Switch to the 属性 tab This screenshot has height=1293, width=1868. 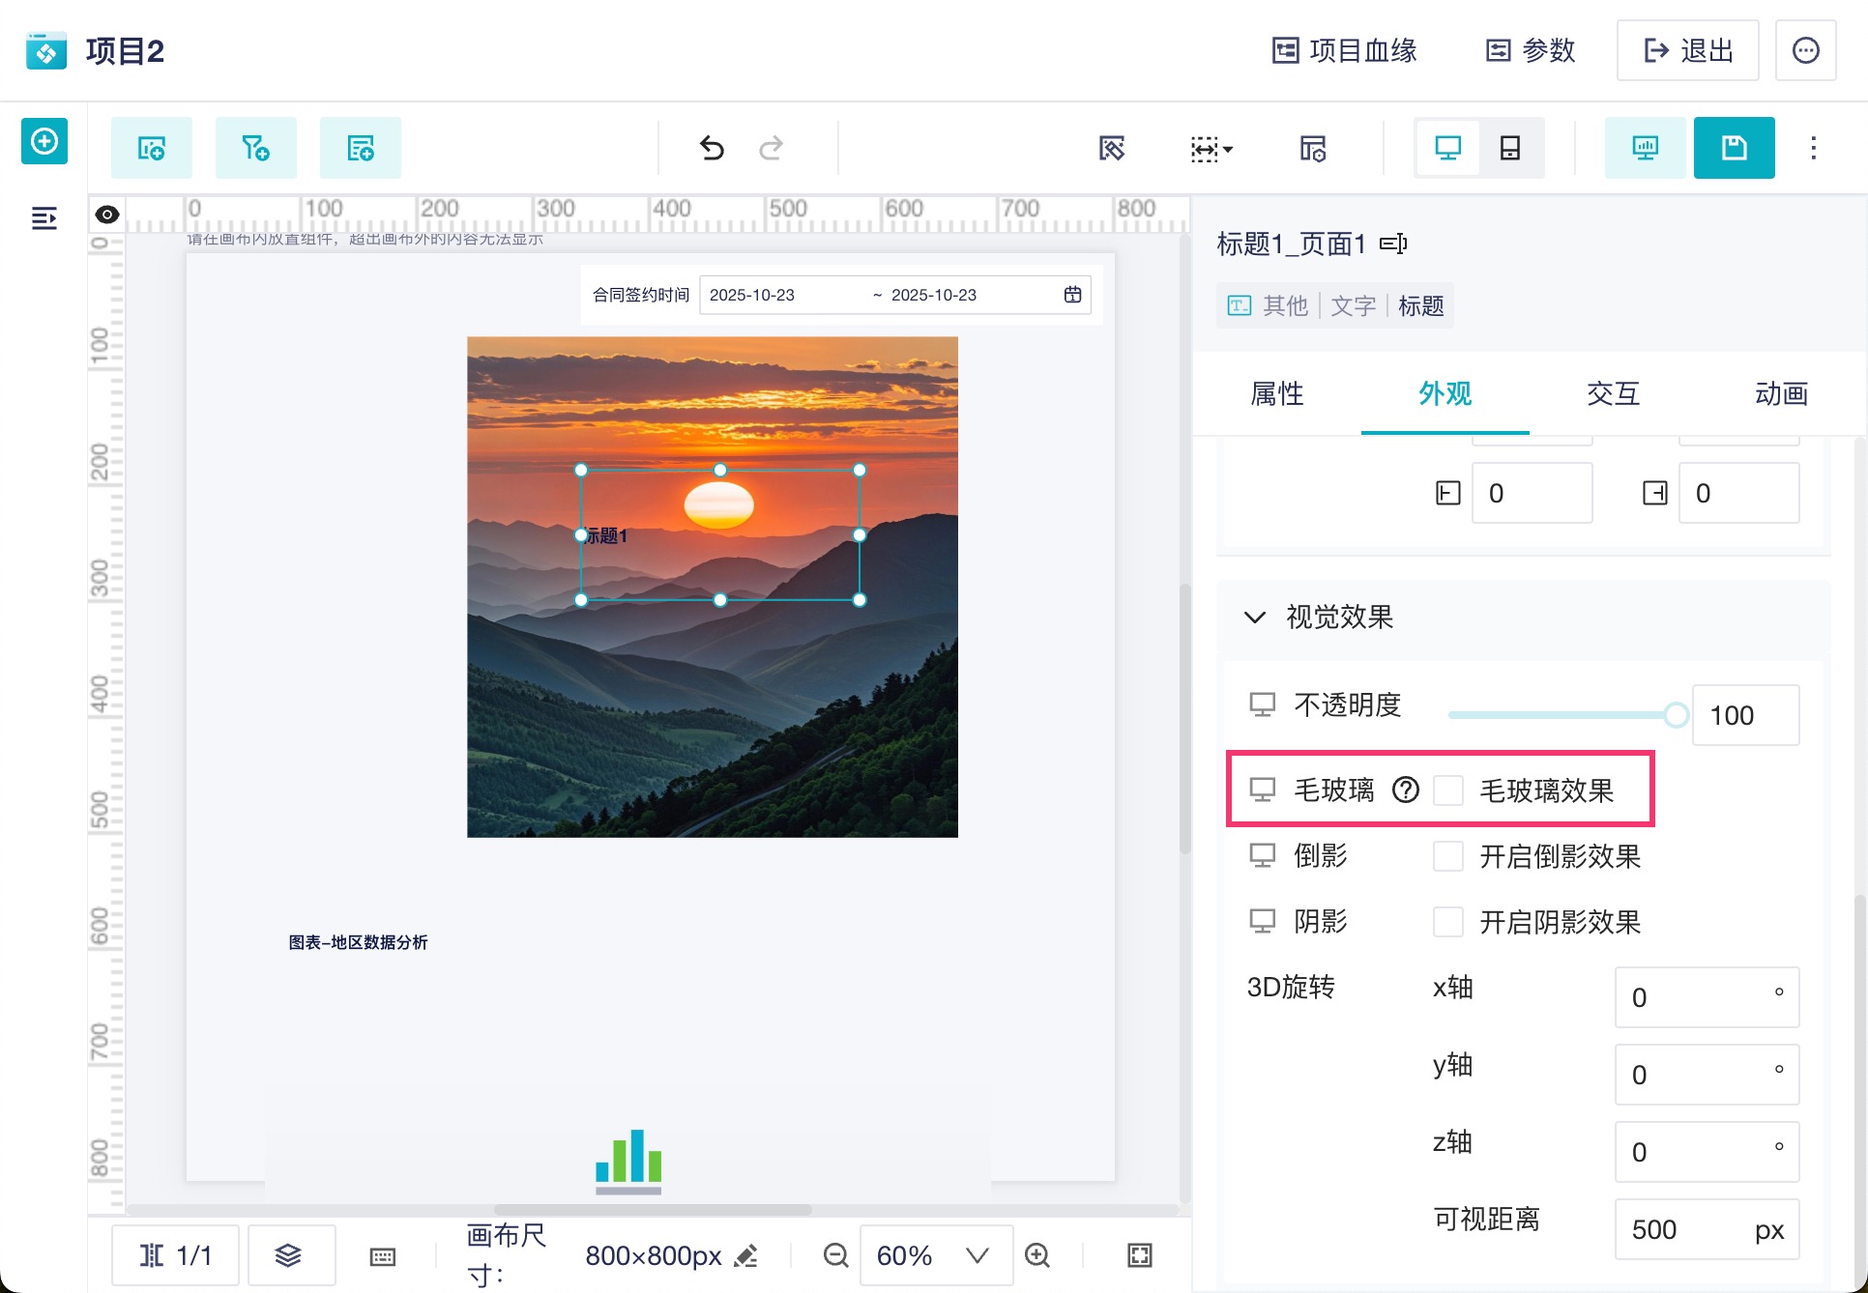(1276, 393)
